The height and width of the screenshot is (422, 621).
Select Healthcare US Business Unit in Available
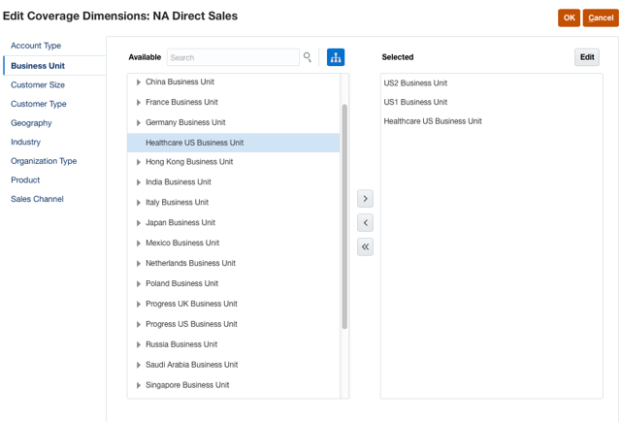point(194,143)
